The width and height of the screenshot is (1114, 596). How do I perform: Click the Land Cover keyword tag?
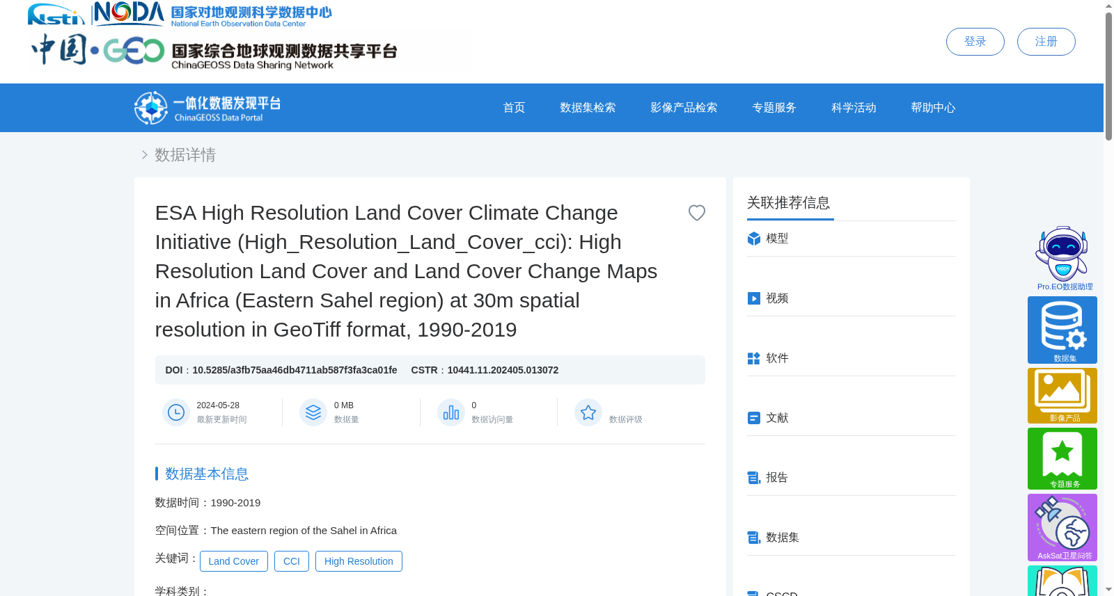coord(234,561)
